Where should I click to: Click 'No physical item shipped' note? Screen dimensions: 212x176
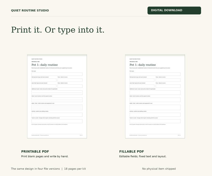[x=159, y=169]
